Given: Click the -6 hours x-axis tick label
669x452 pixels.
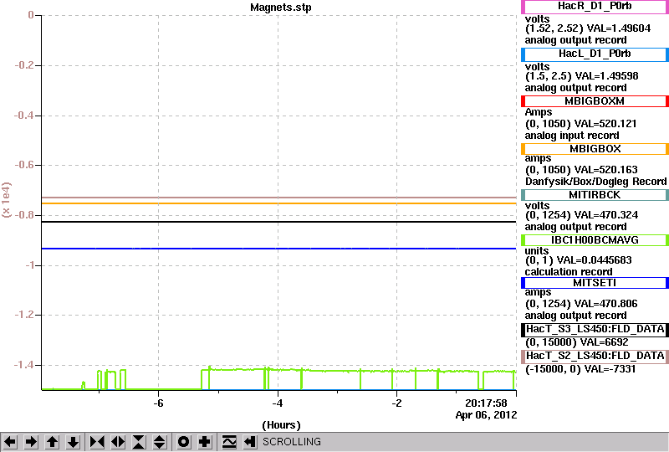Looking at the screenshot, I should coord(158,403).
